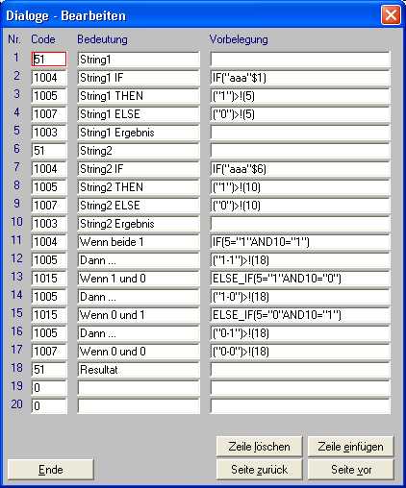Focus the Code field of row 1
The width and height of the screenshot is (406, 488).
[x=49, y=60]
